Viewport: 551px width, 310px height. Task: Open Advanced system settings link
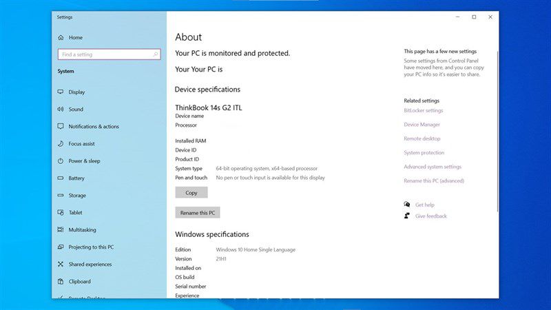[x=433, y=167]
